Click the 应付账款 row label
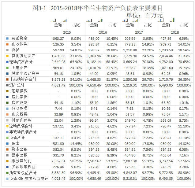The width and height of the screenshot is (195, 188). [x=20, y=103]
